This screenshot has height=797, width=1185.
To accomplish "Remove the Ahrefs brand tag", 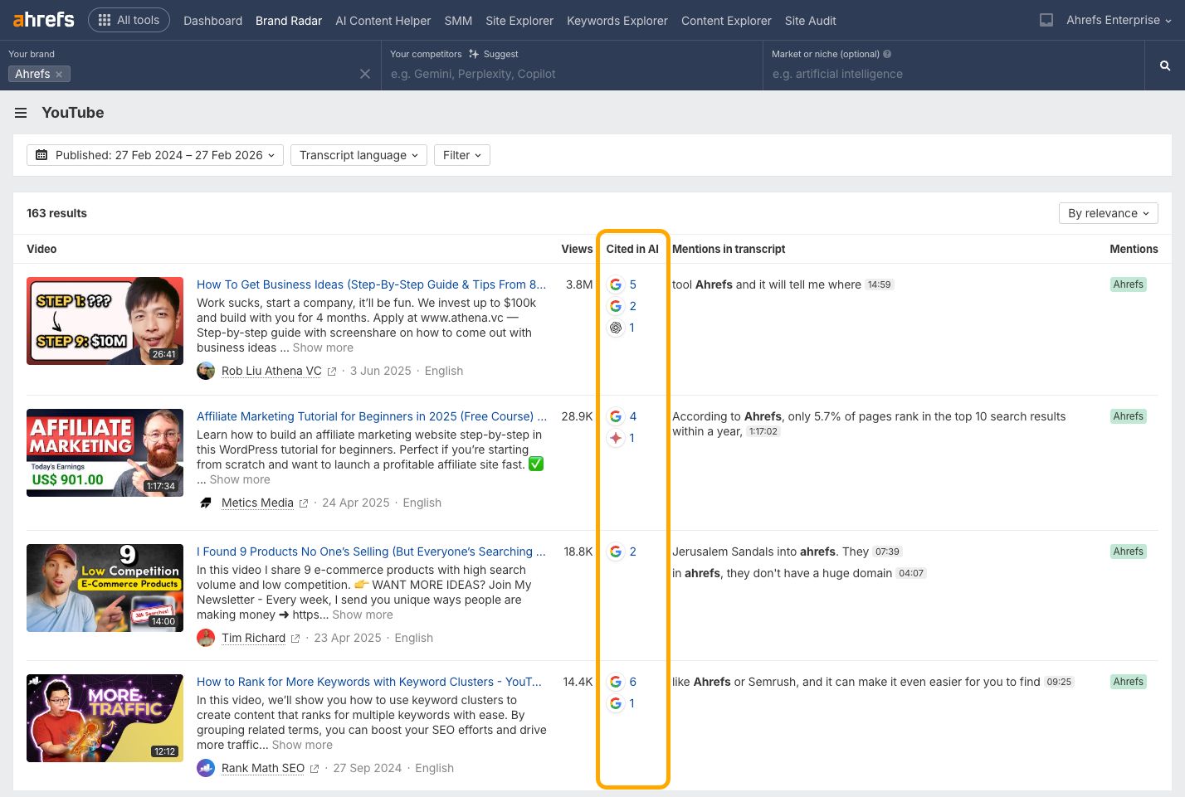I will click(59, 74).
